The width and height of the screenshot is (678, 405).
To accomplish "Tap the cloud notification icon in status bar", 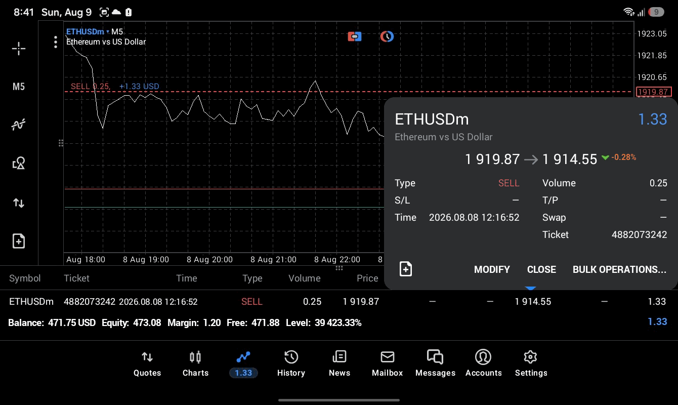I will pyautogui.click(x=116, y=12).
